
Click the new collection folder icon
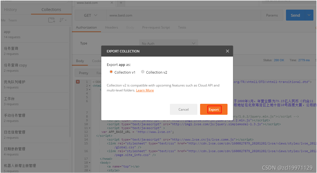tap(52, 20)
